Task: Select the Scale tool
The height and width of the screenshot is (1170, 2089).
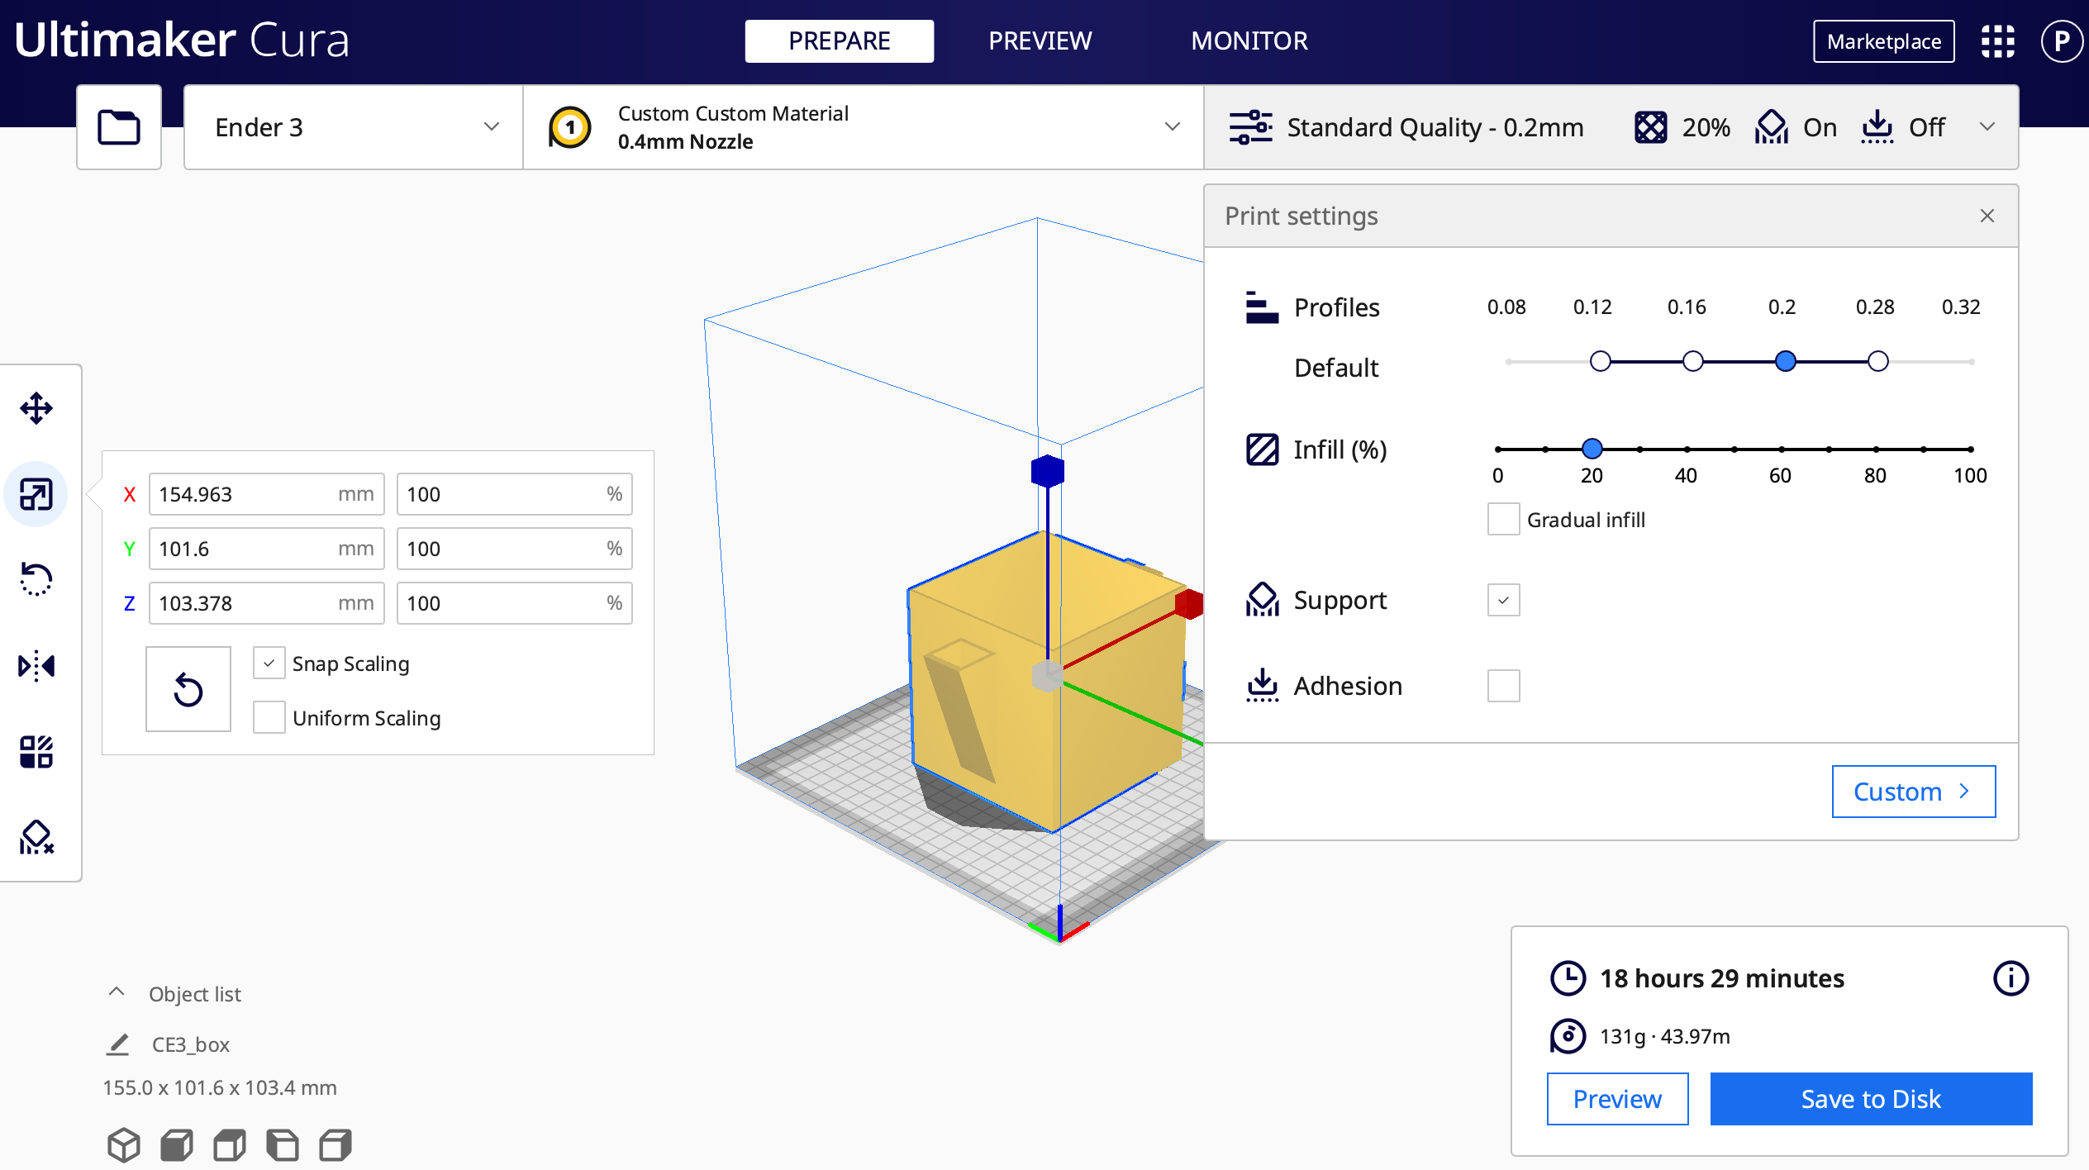Action: [36, 494]
